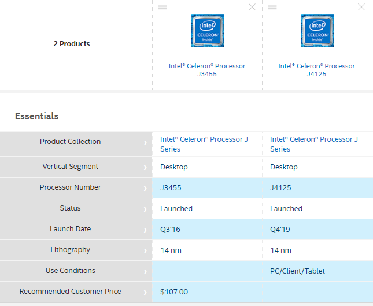Screen dimensions: 373x306
Task: Expand the Status row chevron
Action: 145,209
